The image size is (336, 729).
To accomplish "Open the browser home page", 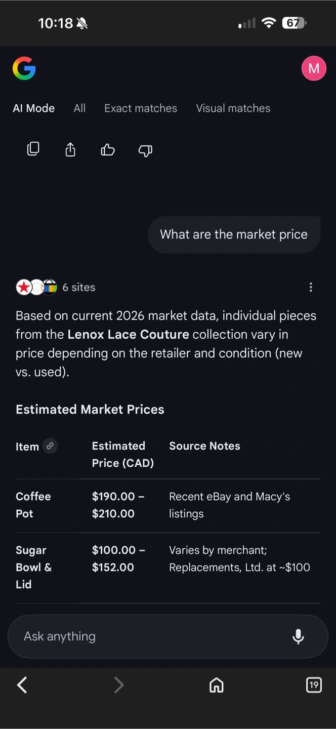I will tap(217, 685).
